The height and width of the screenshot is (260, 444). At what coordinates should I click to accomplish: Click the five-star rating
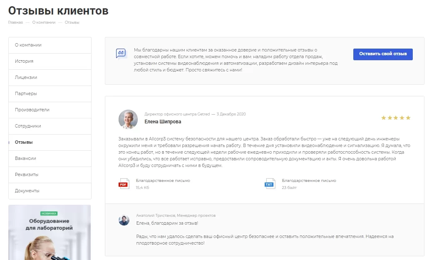pyautogui.click(x=396, y=118)
